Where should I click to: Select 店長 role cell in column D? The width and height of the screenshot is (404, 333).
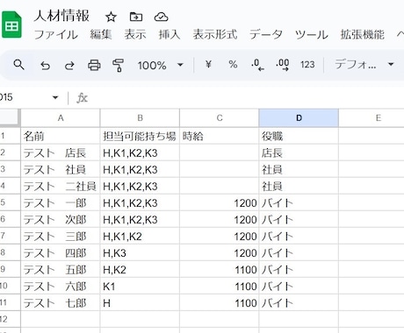pyautogui.click(x=299, y=152)
